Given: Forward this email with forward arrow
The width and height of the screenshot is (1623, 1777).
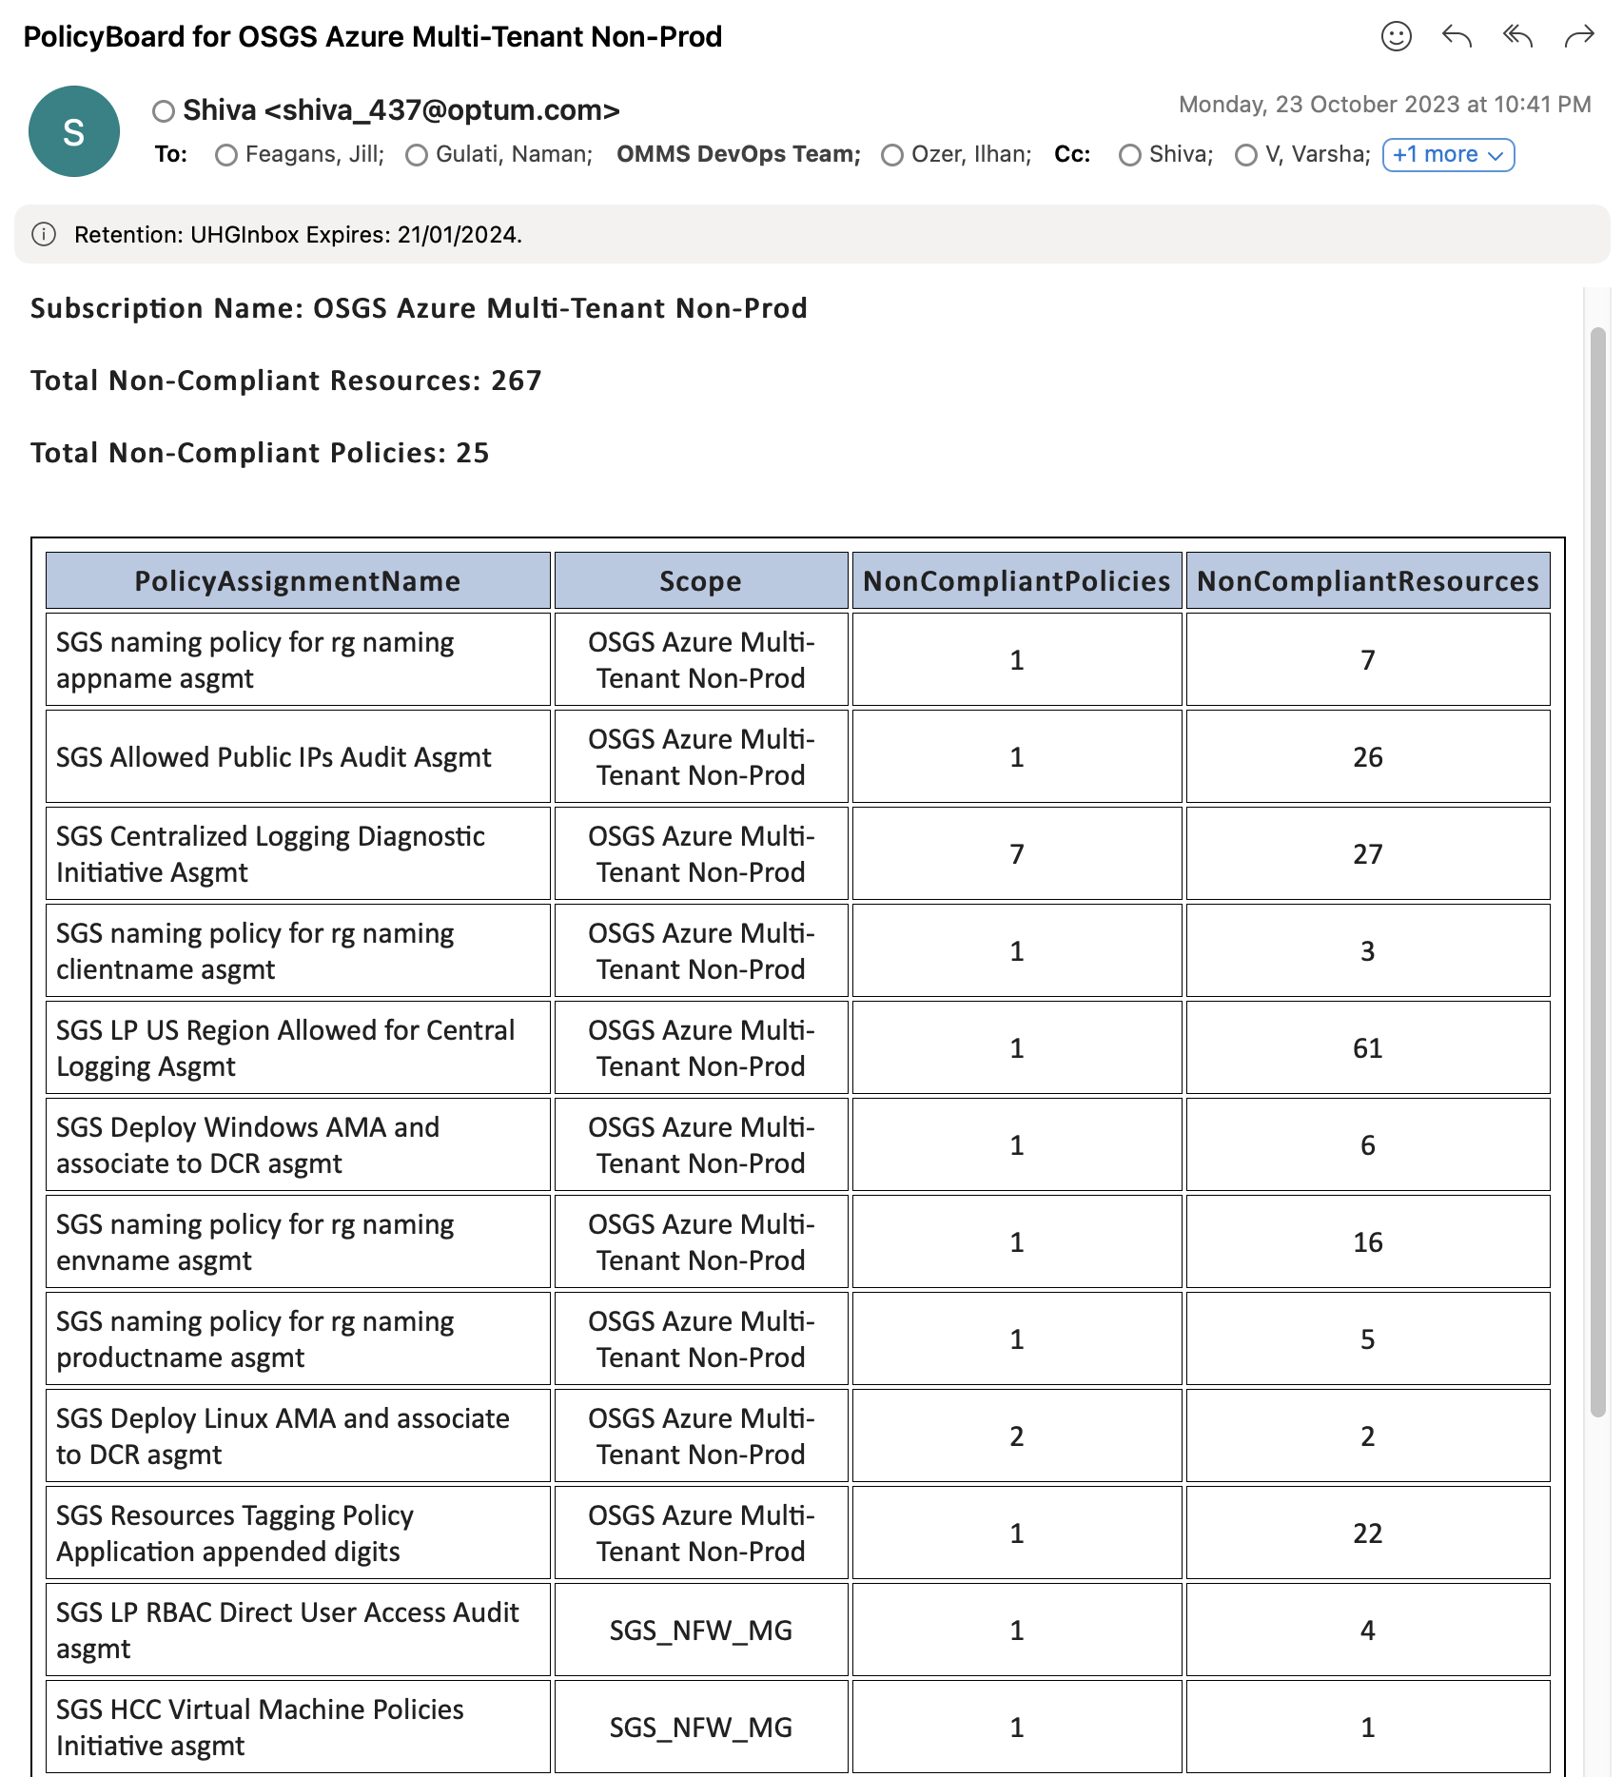Looking at the screenshot, I should click(1578, 37).
